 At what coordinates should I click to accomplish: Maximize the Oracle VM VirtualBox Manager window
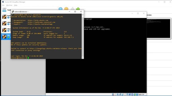click(x=164, y=2)
